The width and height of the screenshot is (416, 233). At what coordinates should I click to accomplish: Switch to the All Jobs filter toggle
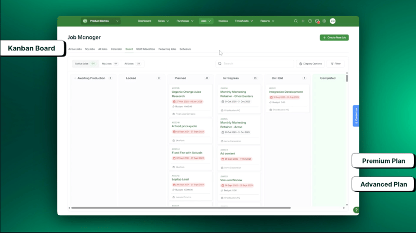click(132, 64)
